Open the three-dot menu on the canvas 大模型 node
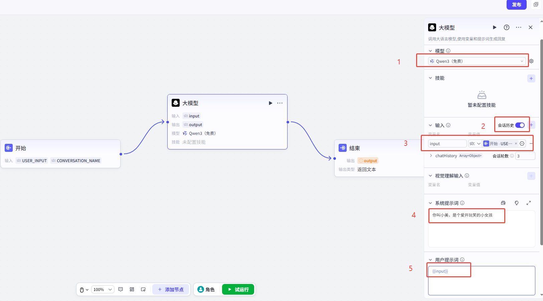 pos(280,103)
